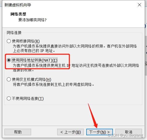147x140 pixels.
Task: Click the '不使用网络连接(T)' label text
Action: (28, 98)
